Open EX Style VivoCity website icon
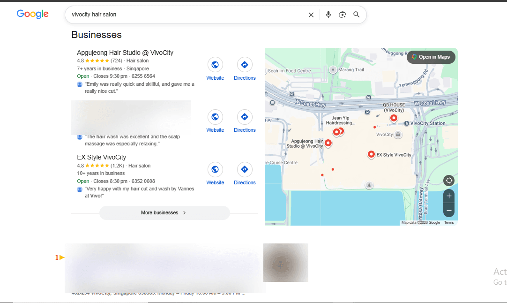Screen dimensions: 507x303 point(215,169)
